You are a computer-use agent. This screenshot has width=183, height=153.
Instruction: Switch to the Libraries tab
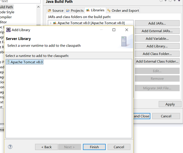tap(95, 10)
